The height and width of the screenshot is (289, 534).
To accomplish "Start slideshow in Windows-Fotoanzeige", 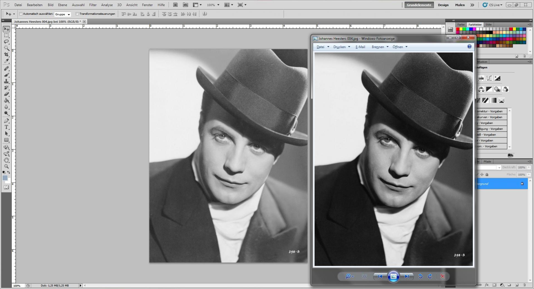I will [393, 276].
